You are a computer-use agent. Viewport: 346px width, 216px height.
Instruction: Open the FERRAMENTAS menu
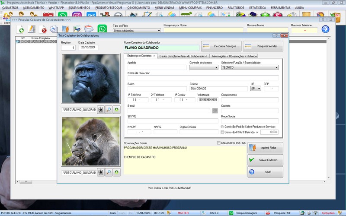(x=281, y=7)
